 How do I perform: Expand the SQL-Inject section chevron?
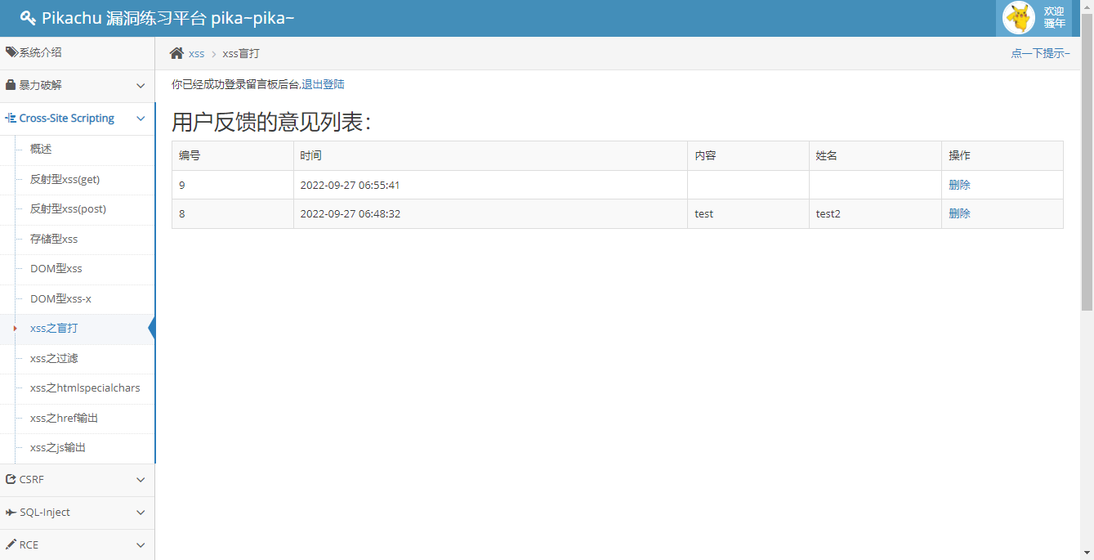[x=141, y=513]
